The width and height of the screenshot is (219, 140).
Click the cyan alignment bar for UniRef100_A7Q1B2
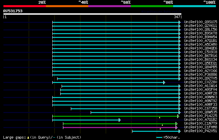click(87, 120)
